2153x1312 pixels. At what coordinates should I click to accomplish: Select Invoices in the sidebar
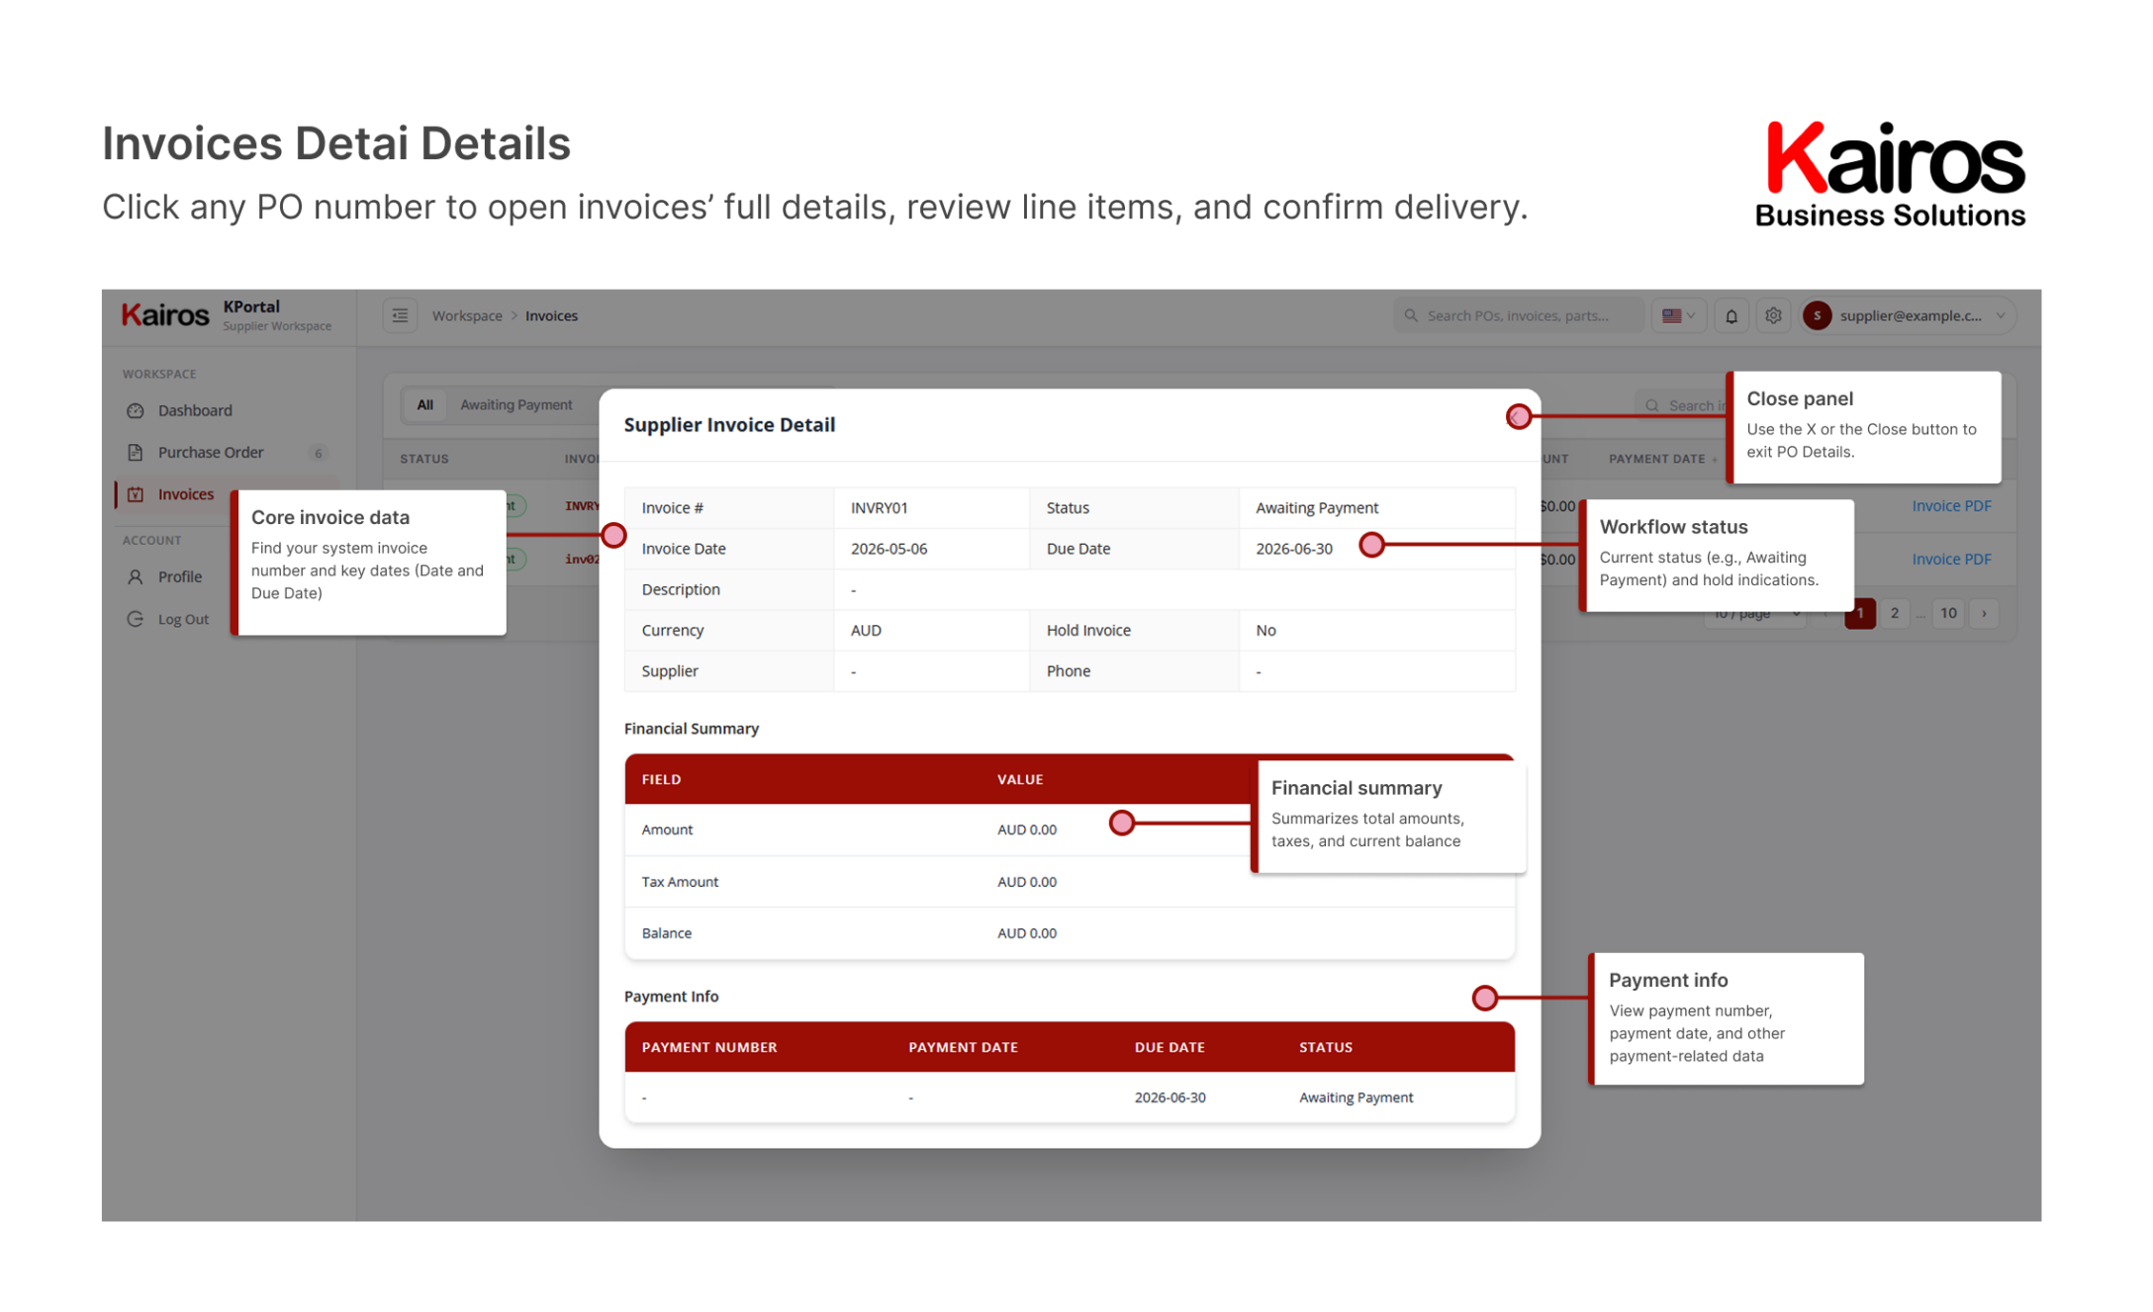pos(186,494)
